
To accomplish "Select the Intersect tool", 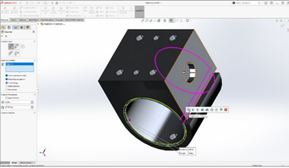I will [x=111, y=12].
